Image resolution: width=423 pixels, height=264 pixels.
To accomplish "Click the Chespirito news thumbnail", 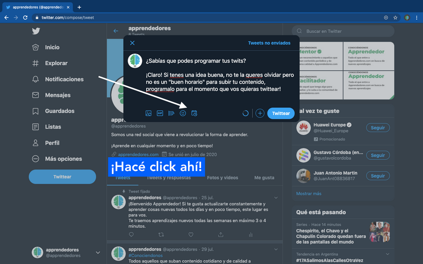I will (379, 232).
